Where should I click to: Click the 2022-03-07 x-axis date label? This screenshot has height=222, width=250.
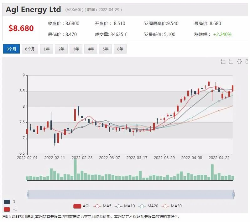(109, 157)
